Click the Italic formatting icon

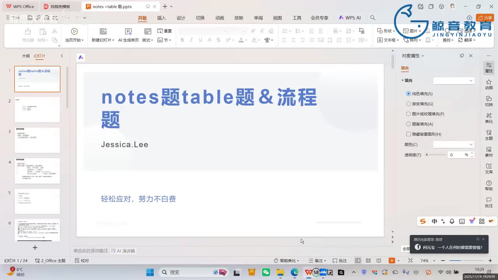(191, 40)
